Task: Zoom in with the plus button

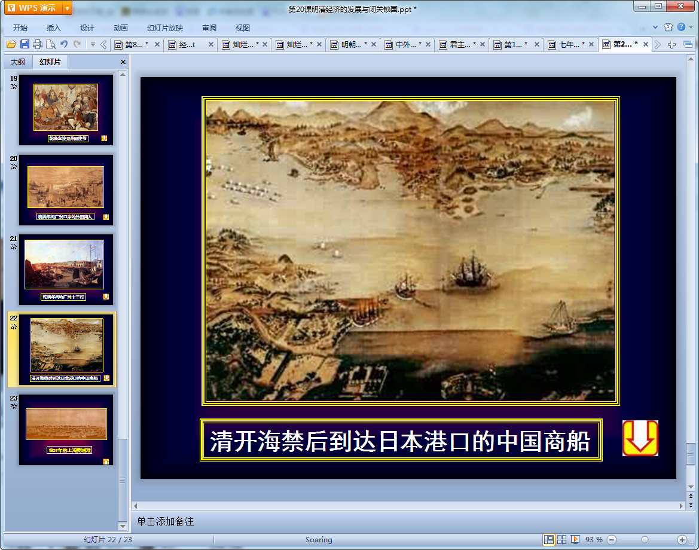Action: 682,540
